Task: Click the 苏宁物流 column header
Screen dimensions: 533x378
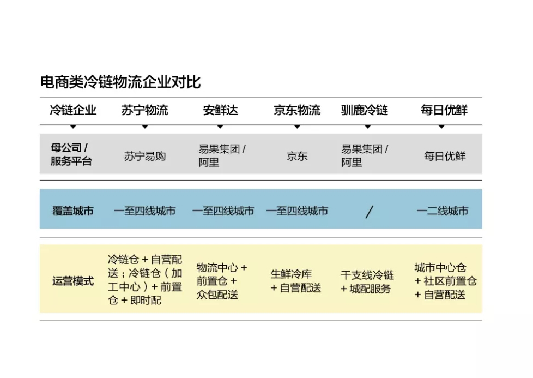Action: (x=145, y=110)
